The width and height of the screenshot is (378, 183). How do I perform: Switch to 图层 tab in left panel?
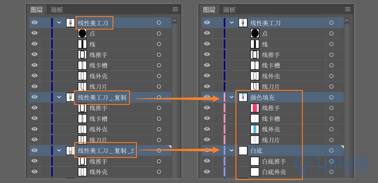tap(36, 10)
